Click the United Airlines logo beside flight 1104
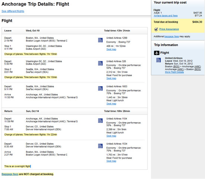The height and width of the screenshot is (179, 205). click(100, 121)
